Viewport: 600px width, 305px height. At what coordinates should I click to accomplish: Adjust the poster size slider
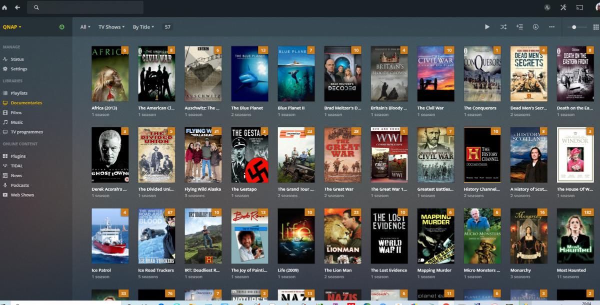(574, 27)
